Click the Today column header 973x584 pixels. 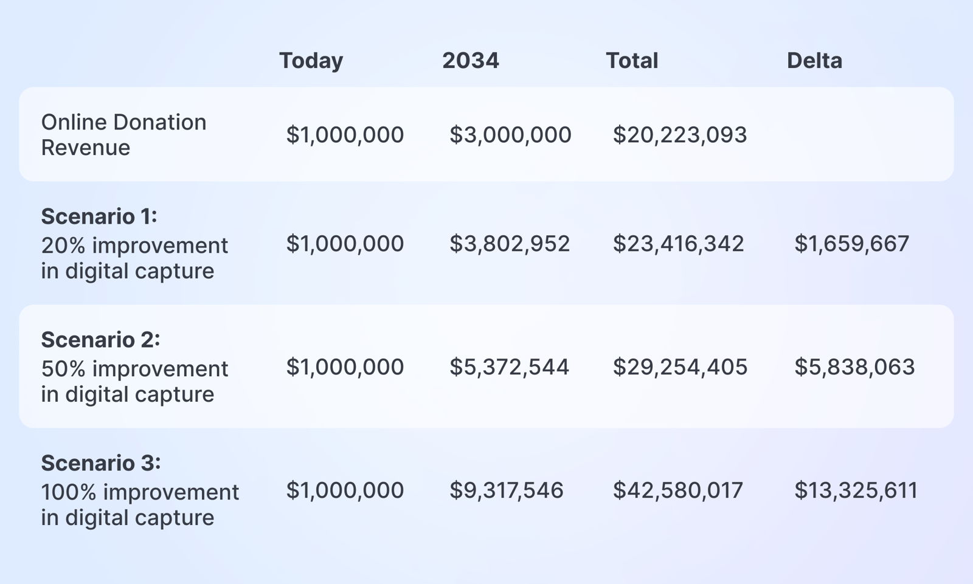click(x=311, y=61)
